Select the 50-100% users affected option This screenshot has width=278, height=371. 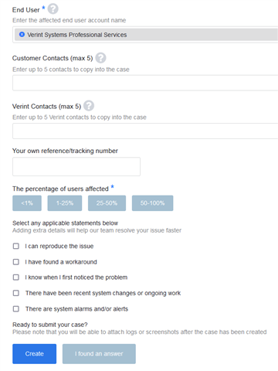click(x=152, y=203)
